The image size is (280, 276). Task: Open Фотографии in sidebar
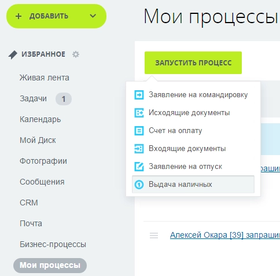point(43,161)
